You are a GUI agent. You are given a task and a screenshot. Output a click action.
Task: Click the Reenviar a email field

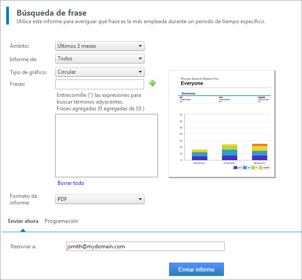pyautogui.click(x=145, y=246)
